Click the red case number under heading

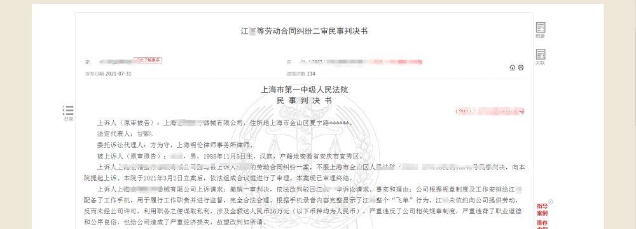[x=490, y=111]
